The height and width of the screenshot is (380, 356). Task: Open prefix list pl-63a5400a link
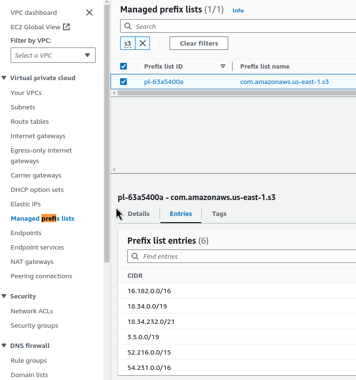click(163, 82)
